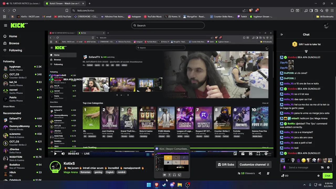Click the purple microphone in chat input
Screen dimensions: 336x189
click(x=284, y=167)
